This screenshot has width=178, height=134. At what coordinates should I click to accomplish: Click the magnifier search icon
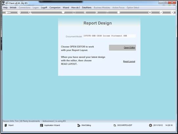point(30,13)
